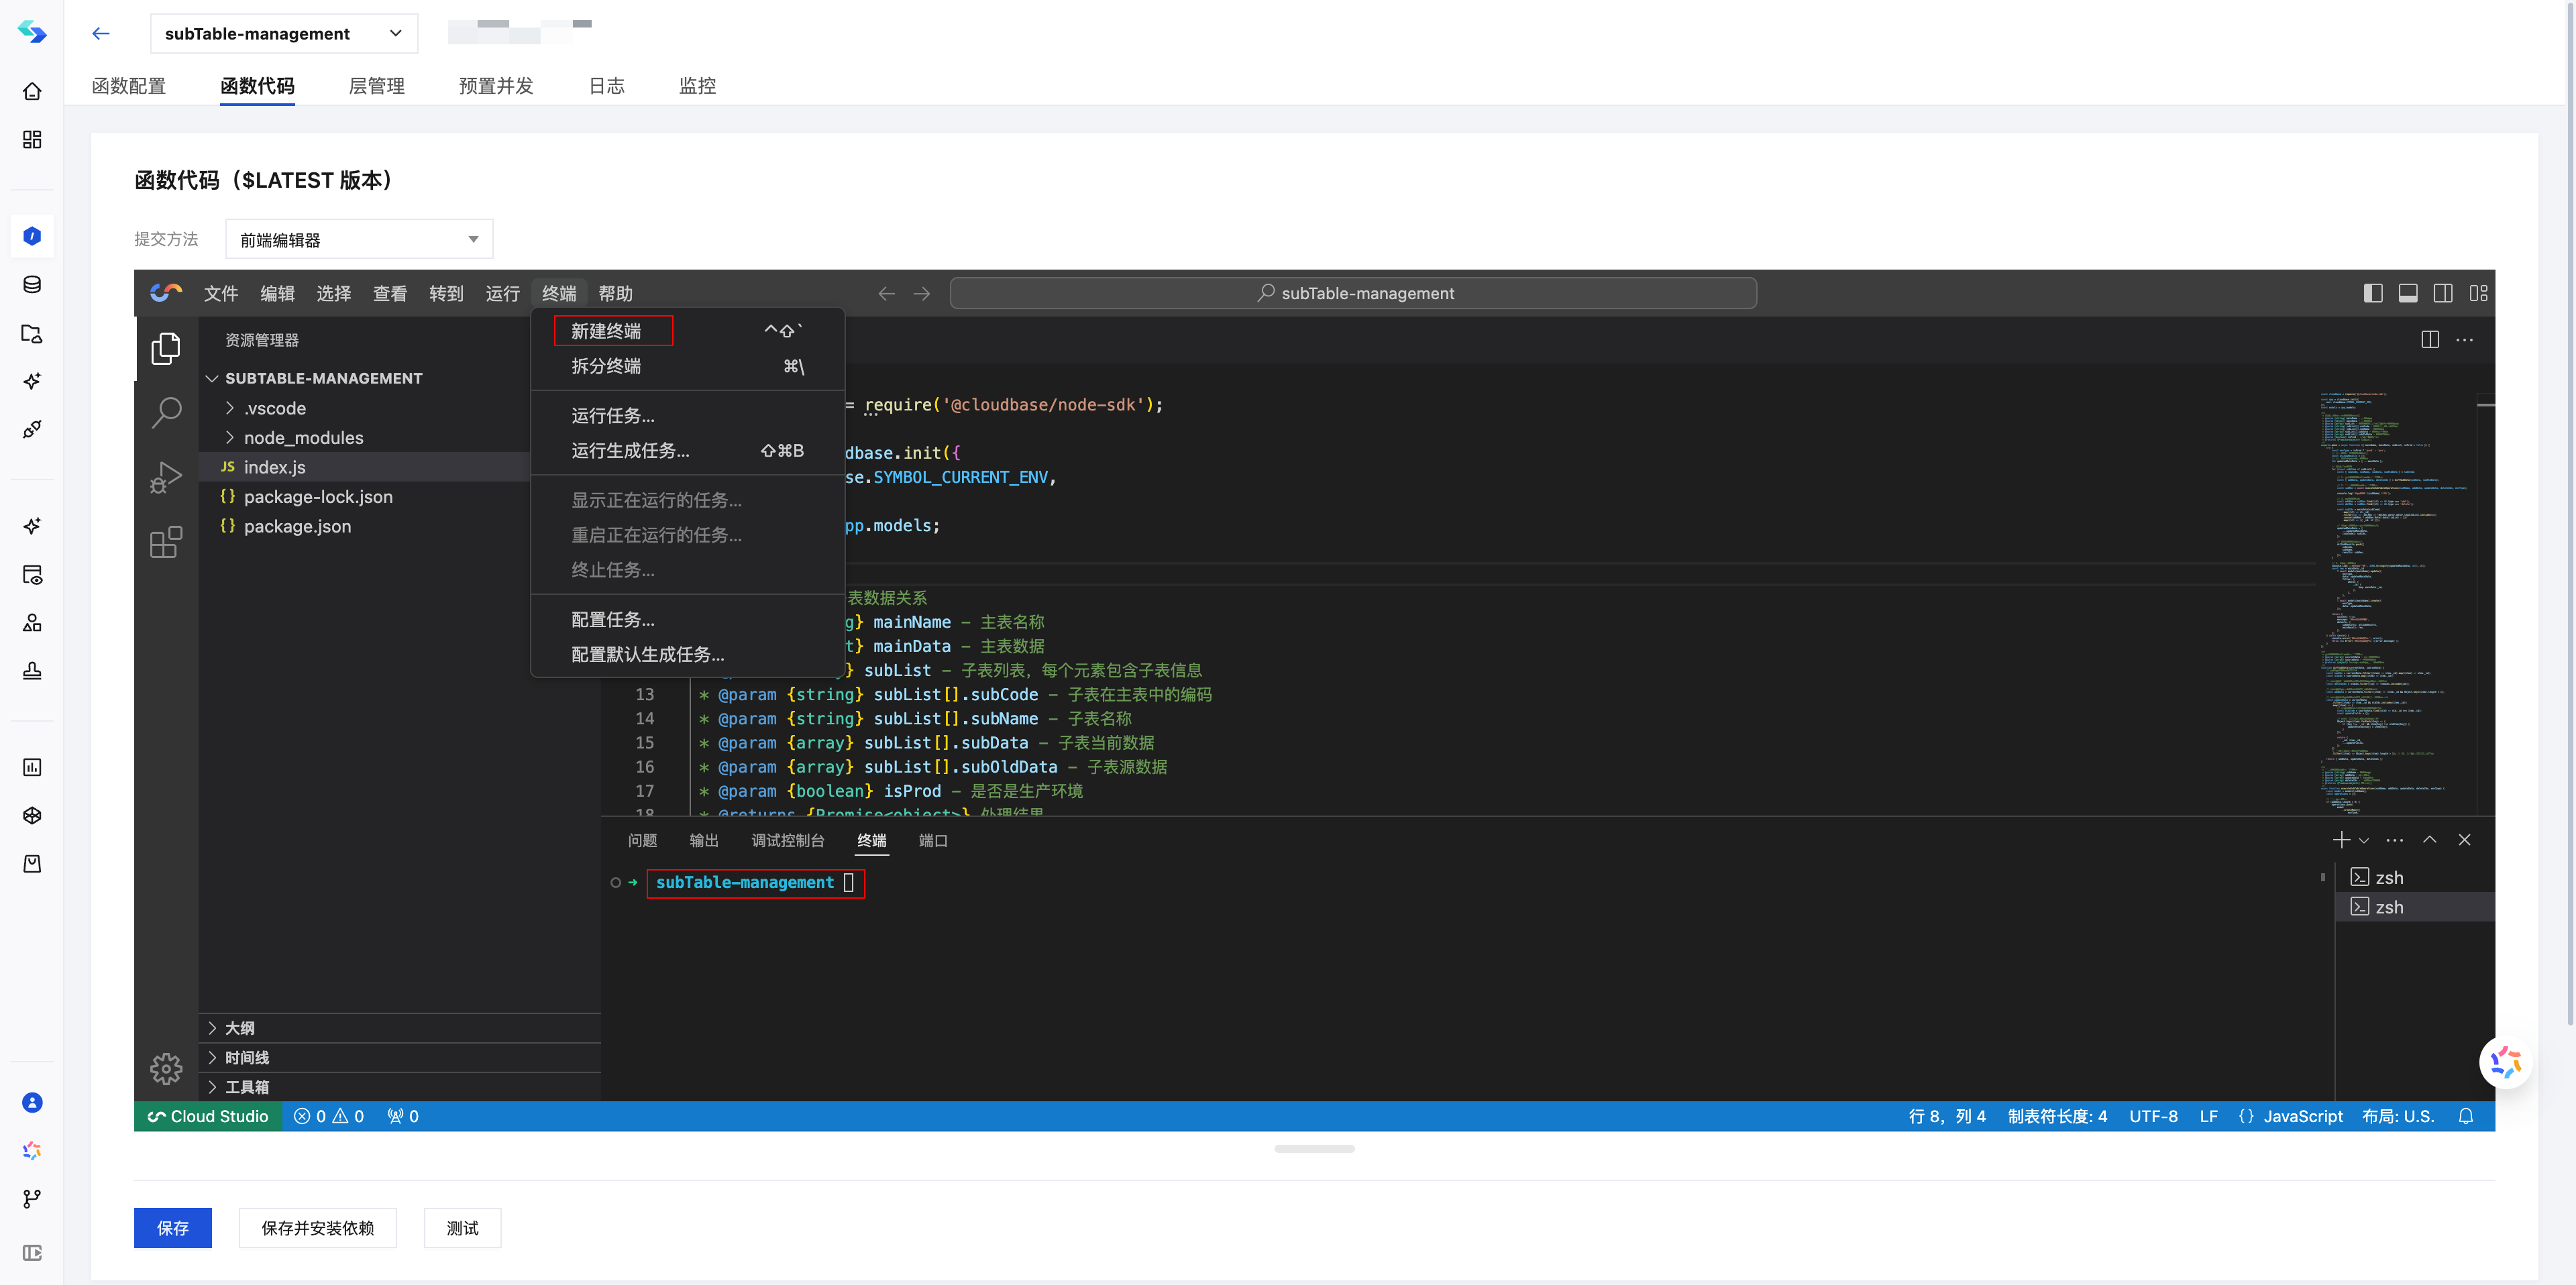
Task: Toggle secondary side bar layout icon
Action: point(2443,293)
